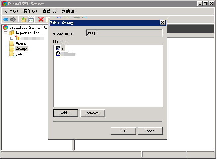The width and height of the screenshot is (217, 159).
Task: Maximize the VisualSVN Server window
Action: [205, 3]
